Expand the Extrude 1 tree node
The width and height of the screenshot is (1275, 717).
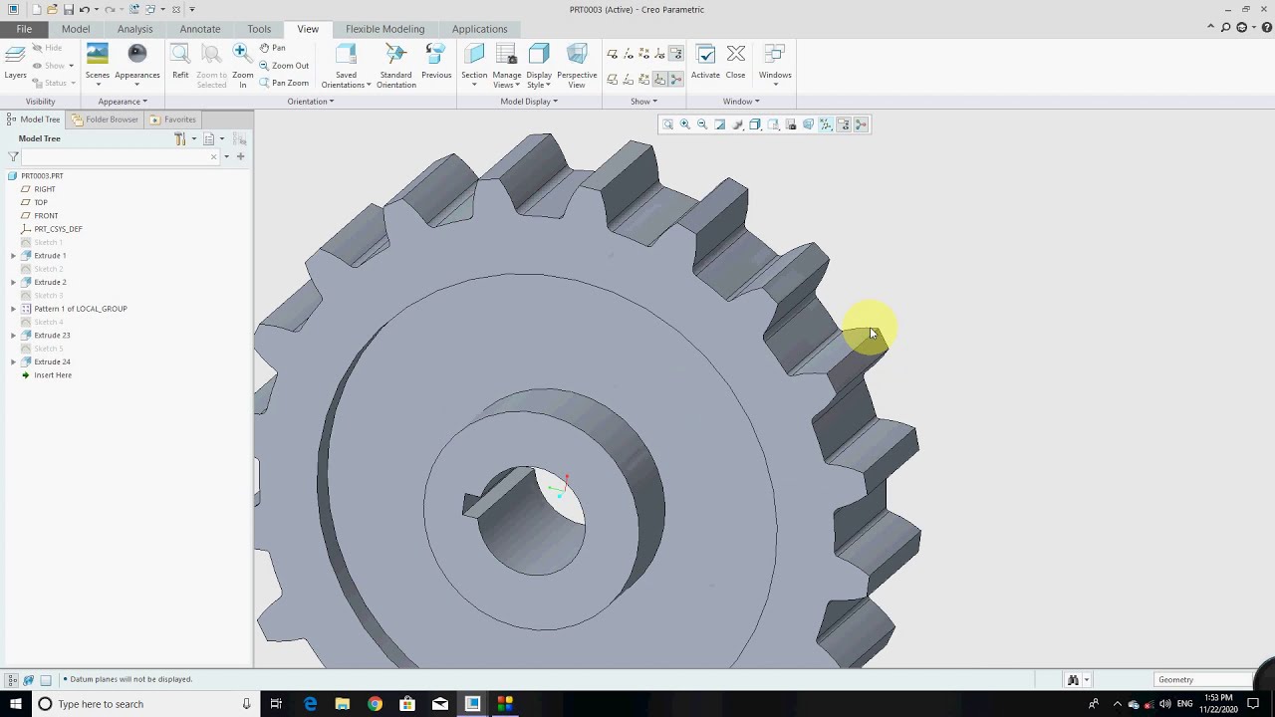click(x=13, y=256)
